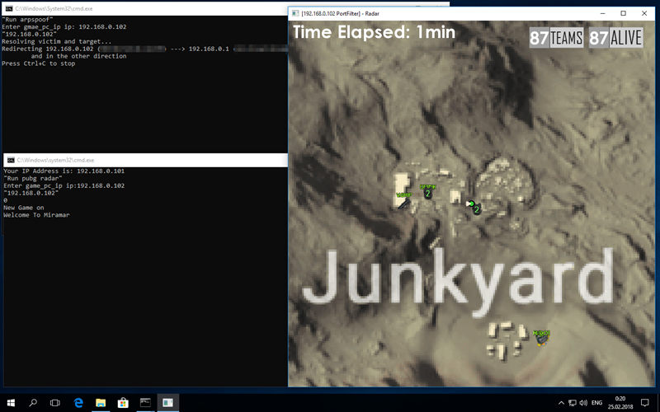Click 'Enter gmae_pc_ip ip: 192.168.0.102' line
Viewport: 660px width, 412px height.
pyautogui.click(x=64, y=26)
